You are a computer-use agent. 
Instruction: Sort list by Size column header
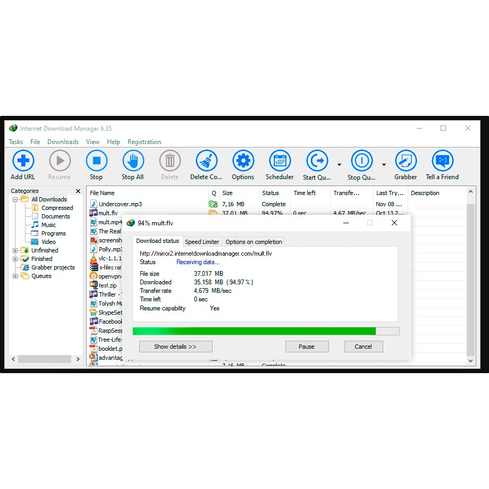tap(239, 193)
